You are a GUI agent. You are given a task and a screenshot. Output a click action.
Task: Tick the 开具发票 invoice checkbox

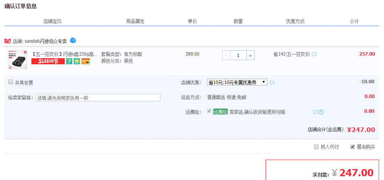(x=11, y=82)
